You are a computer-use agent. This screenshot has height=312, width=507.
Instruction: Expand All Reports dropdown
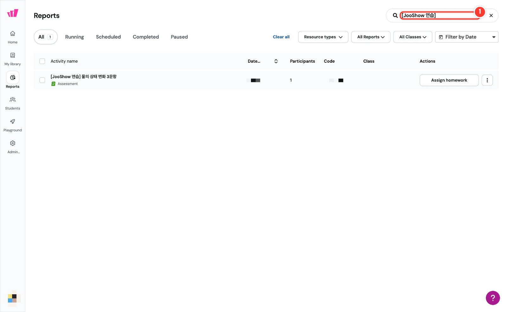371,37
